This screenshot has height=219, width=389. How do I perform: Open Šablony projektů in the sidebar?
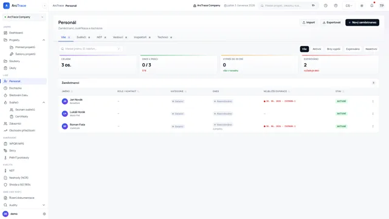pyautogui.click(x=25, y=54)
